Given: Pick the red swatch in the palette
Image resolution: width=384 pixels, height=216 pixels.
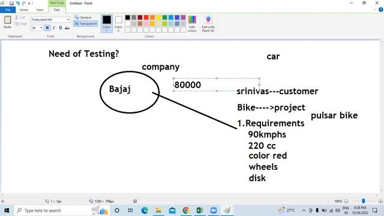Looking at the screenshot, I should click(x=146, y=17).
